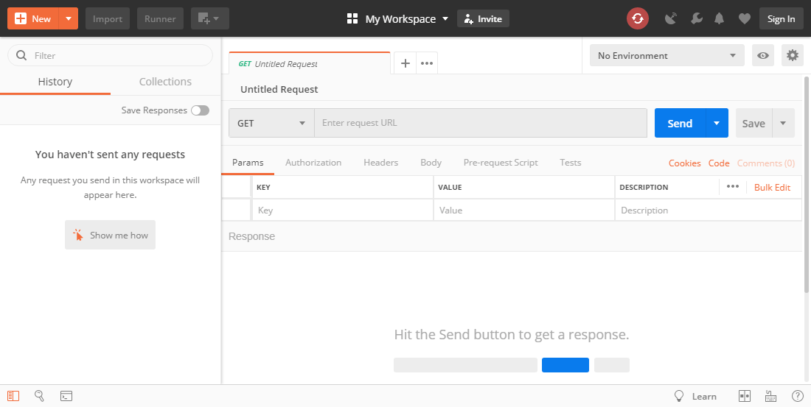The height and width of the screenshot is (407, 811).
Task: Open the Find and Replace search icon
Action: (x=40, y=396)
